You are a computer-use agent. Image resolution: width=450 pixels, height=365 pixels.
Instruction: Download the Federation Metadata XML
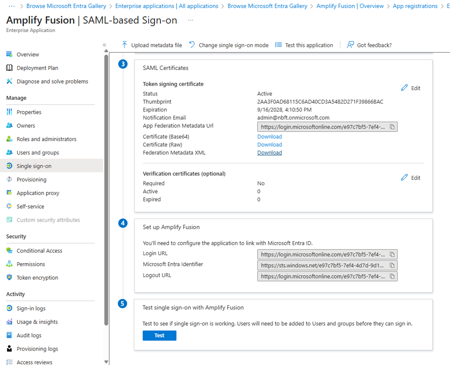tap(270, 153)
